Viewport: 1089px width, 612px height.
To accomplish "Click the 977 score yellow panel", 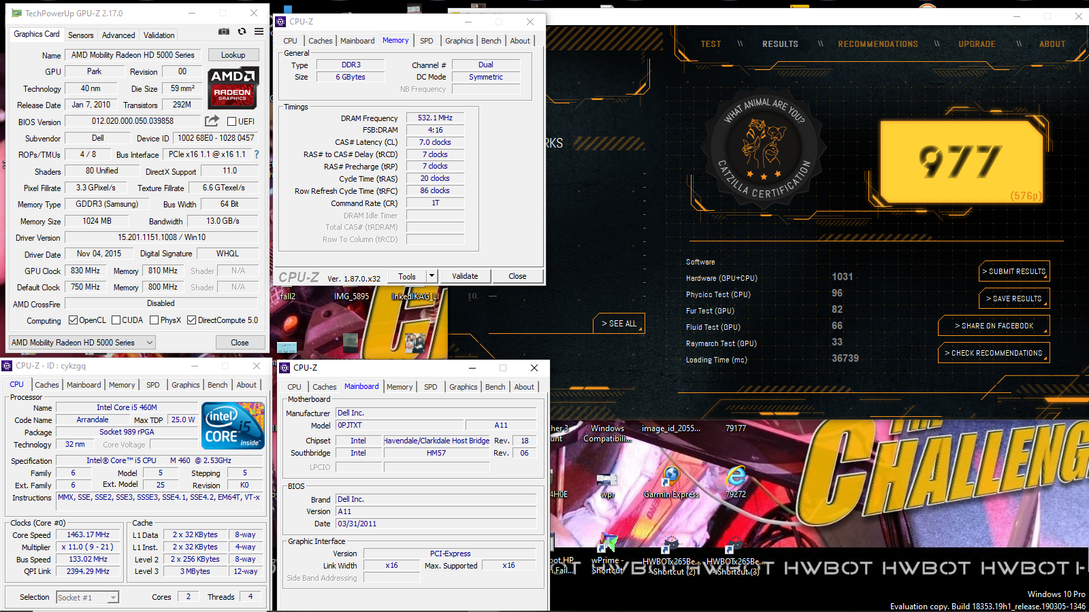I will (x=961, y=162).
